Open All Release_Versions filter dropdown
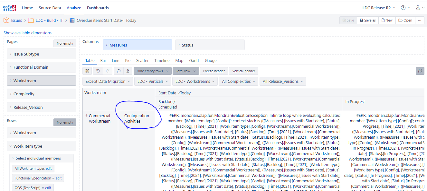Image resolution: width=427 pixels, height=191 pixels. pyautogui.click(x=283, y=82)
